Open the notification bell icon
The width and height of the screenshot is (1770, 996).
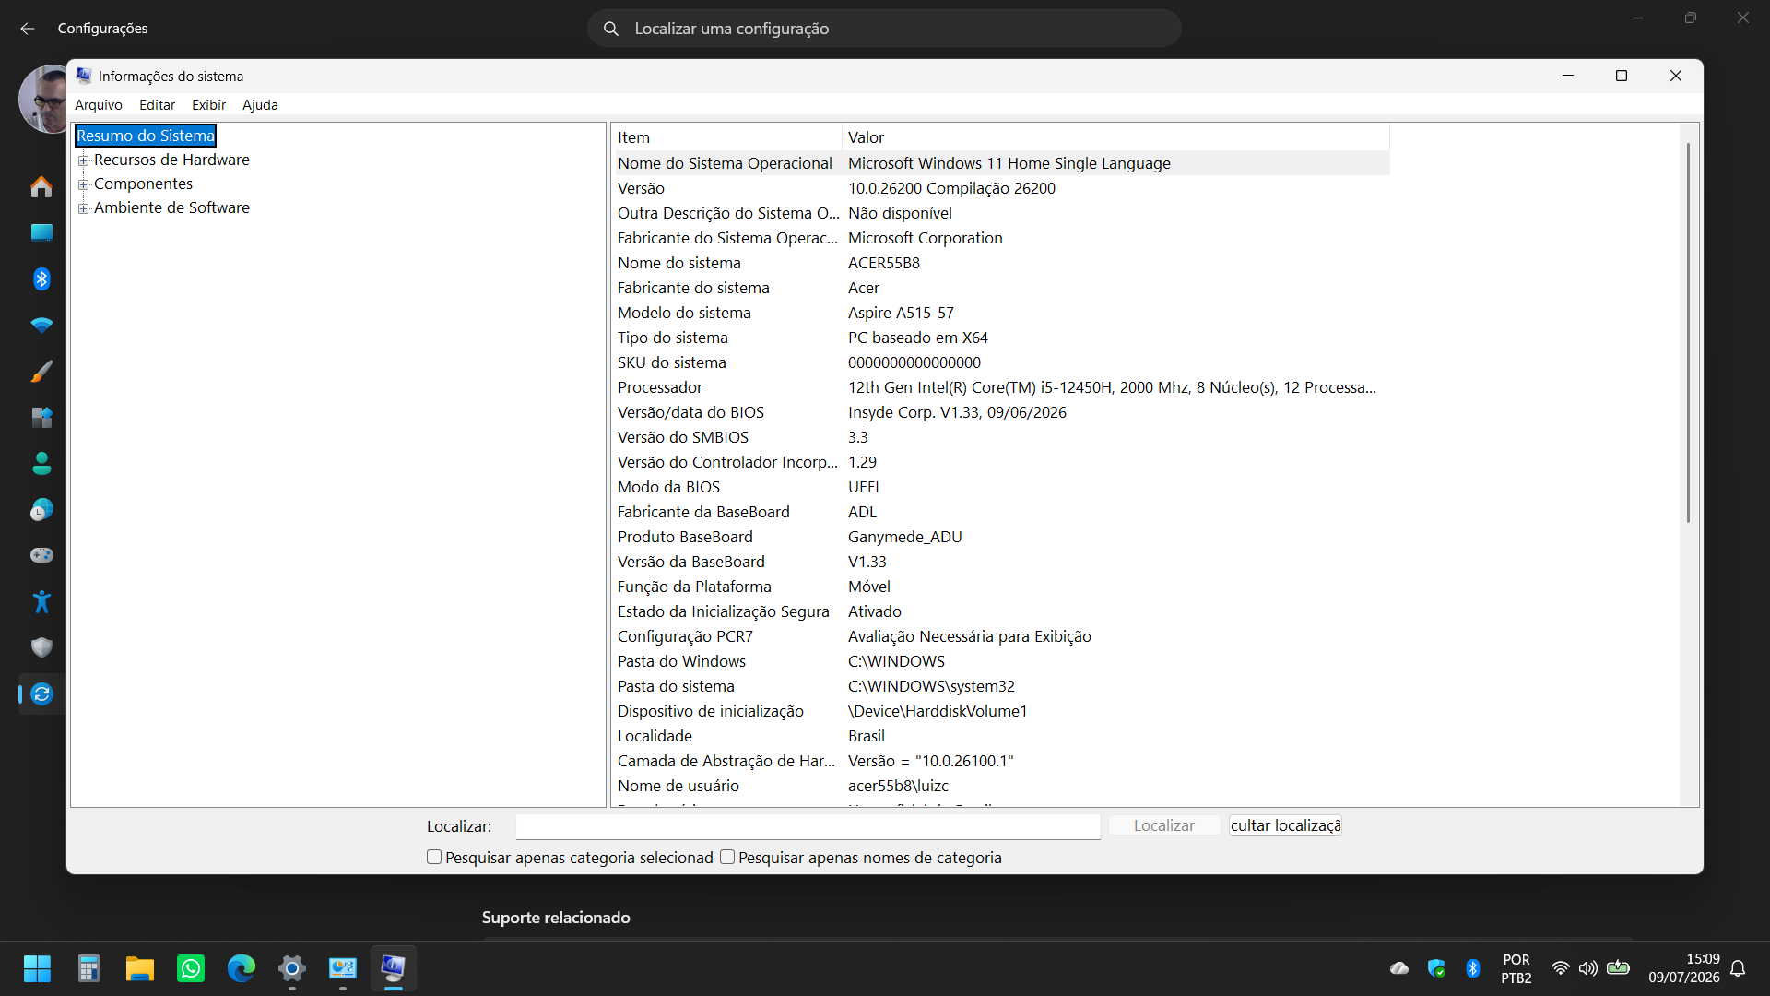(x=1738, y=968)
